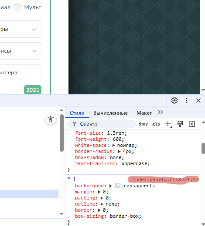Viewport: 205px width, 226px height.
Task: Close the DevTools panel
Action: point(198,100)
